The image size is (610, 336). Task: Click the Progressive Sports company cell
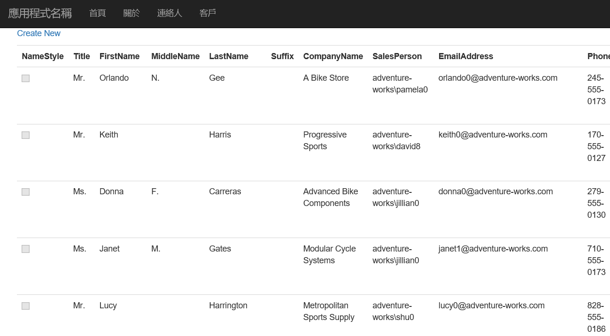pos(324,140)
